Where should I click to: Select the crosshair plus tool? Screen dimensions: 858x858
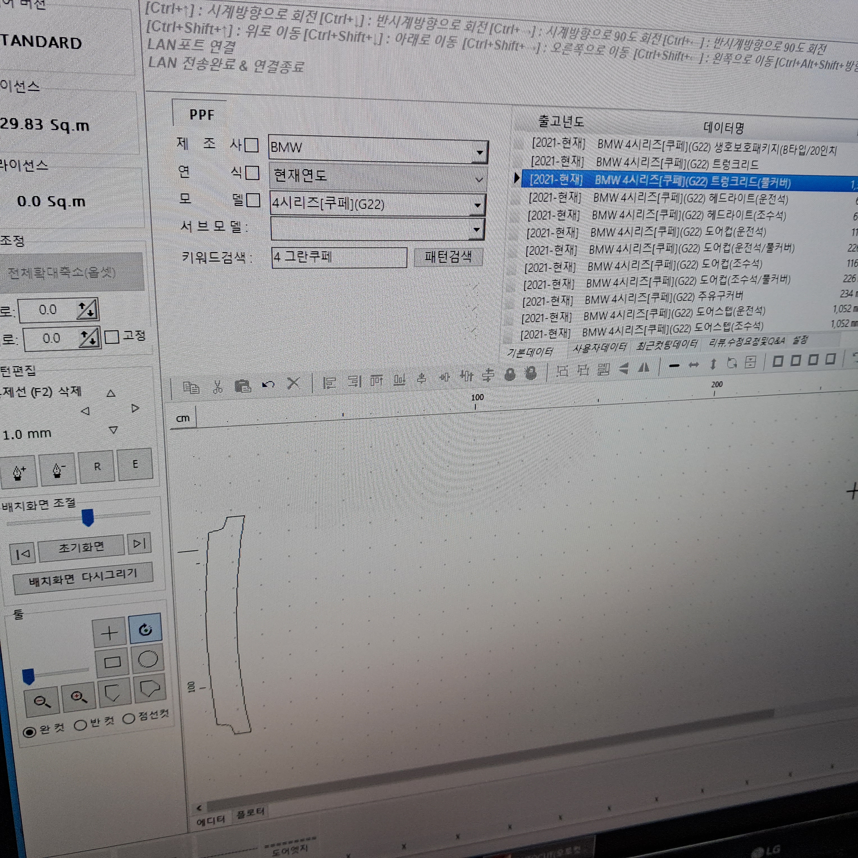tap(109, 633)
